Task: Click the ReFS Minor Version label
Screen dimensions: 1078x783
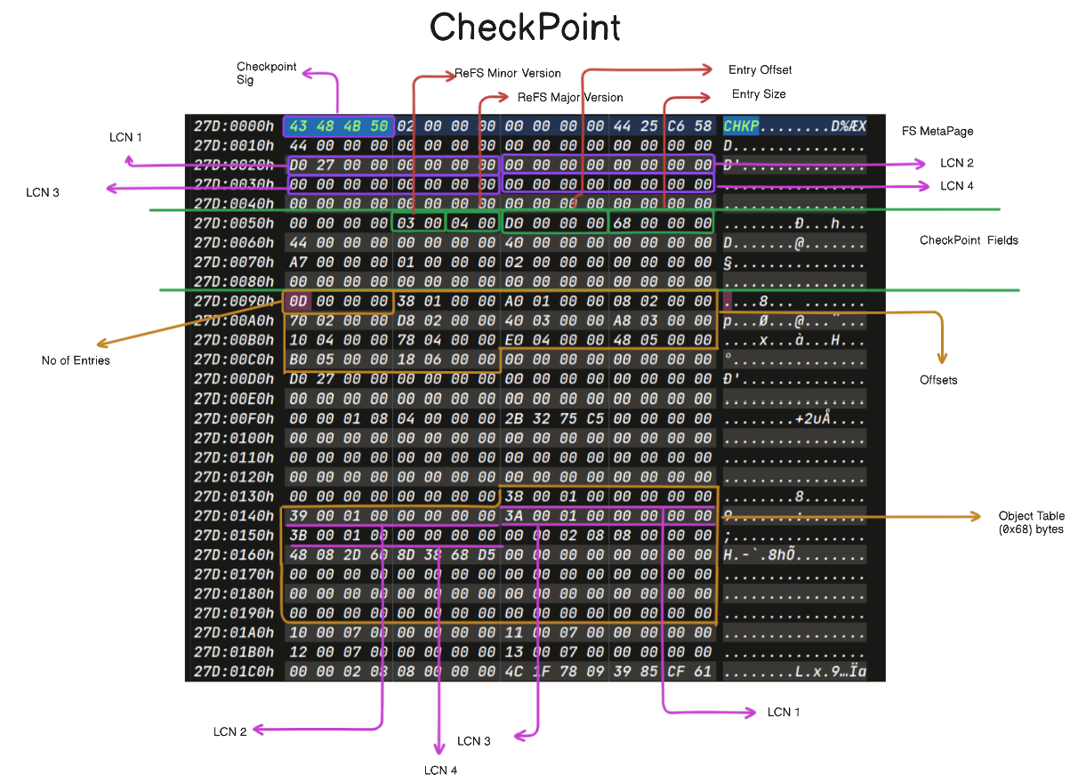Action: click(x=507, y=73)
